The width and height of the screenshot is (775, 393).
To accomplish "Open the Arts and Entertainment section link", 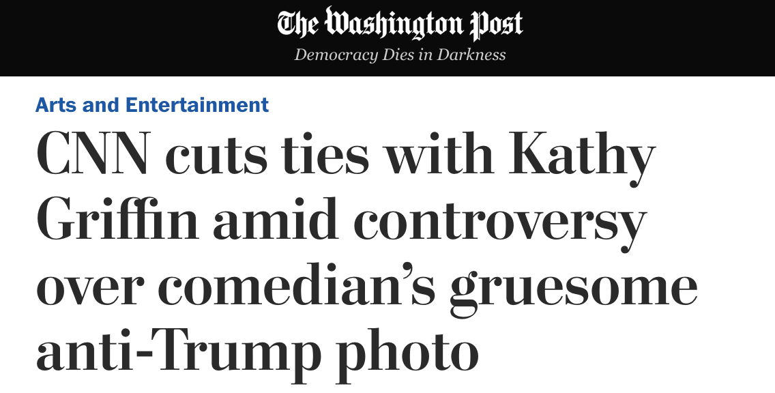I will 152,105.
